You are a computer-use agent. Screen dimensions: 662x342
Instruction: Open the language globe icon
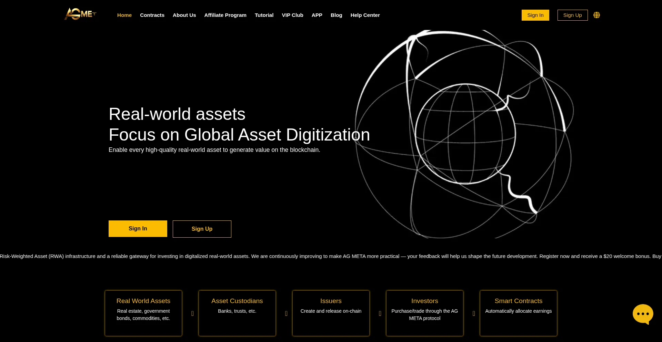[x=596, y=15]
